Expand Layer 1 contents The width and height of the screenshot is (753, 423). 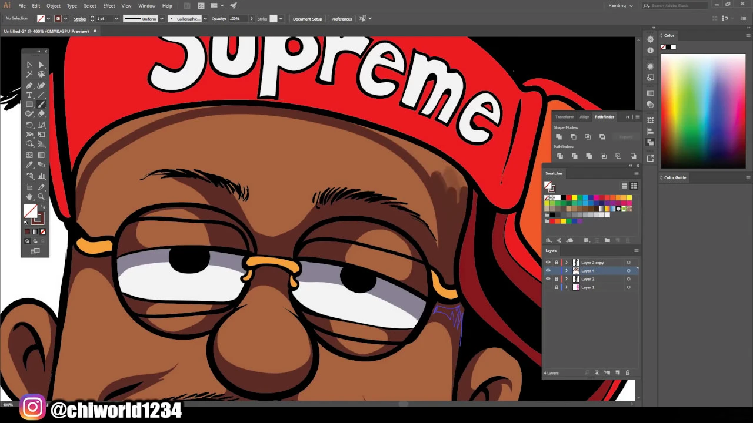click(x=567, y=287)
